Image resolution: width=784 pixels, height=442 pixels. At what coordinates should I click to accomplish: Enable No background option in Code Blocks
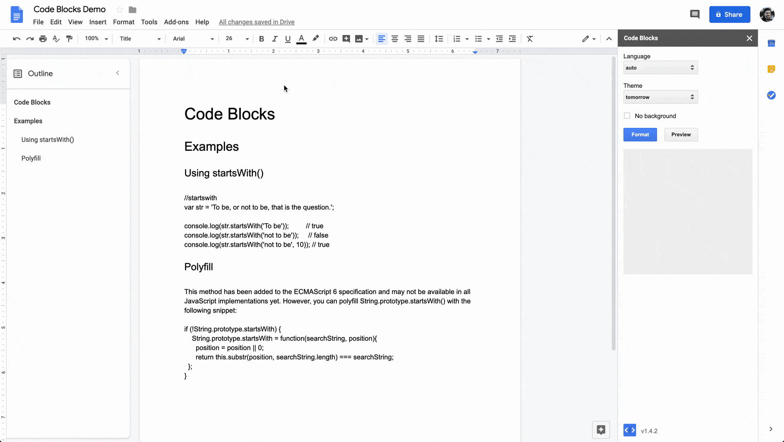(x=627, y=116)
